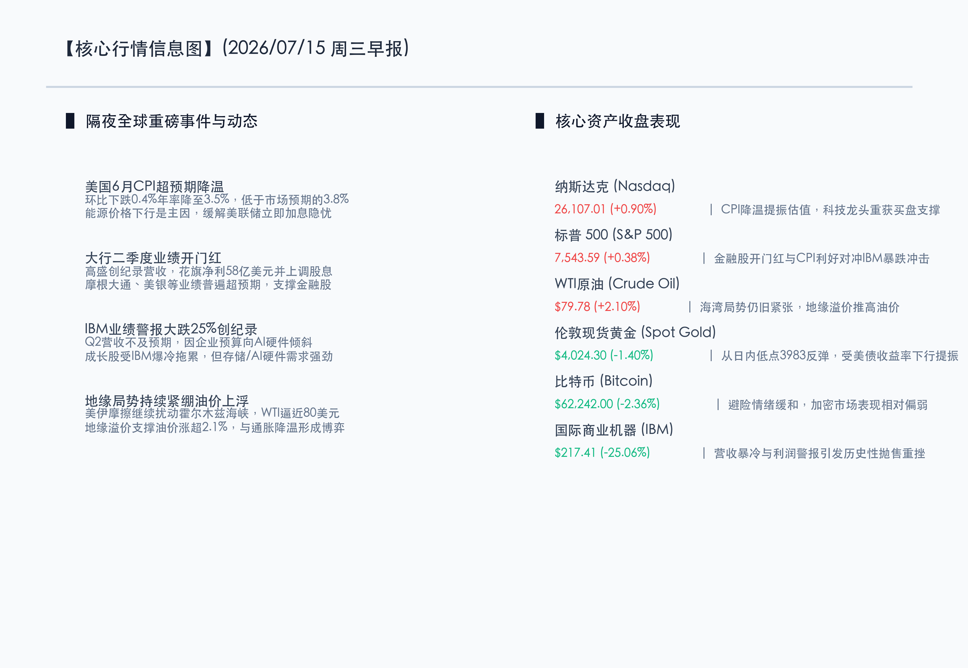Click the headline 大行二季度业绩开门红

tap(153, 258)
